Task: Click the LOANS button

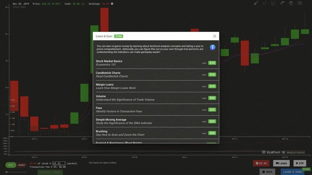Action: pyautogui.click(x=281, y=163)
